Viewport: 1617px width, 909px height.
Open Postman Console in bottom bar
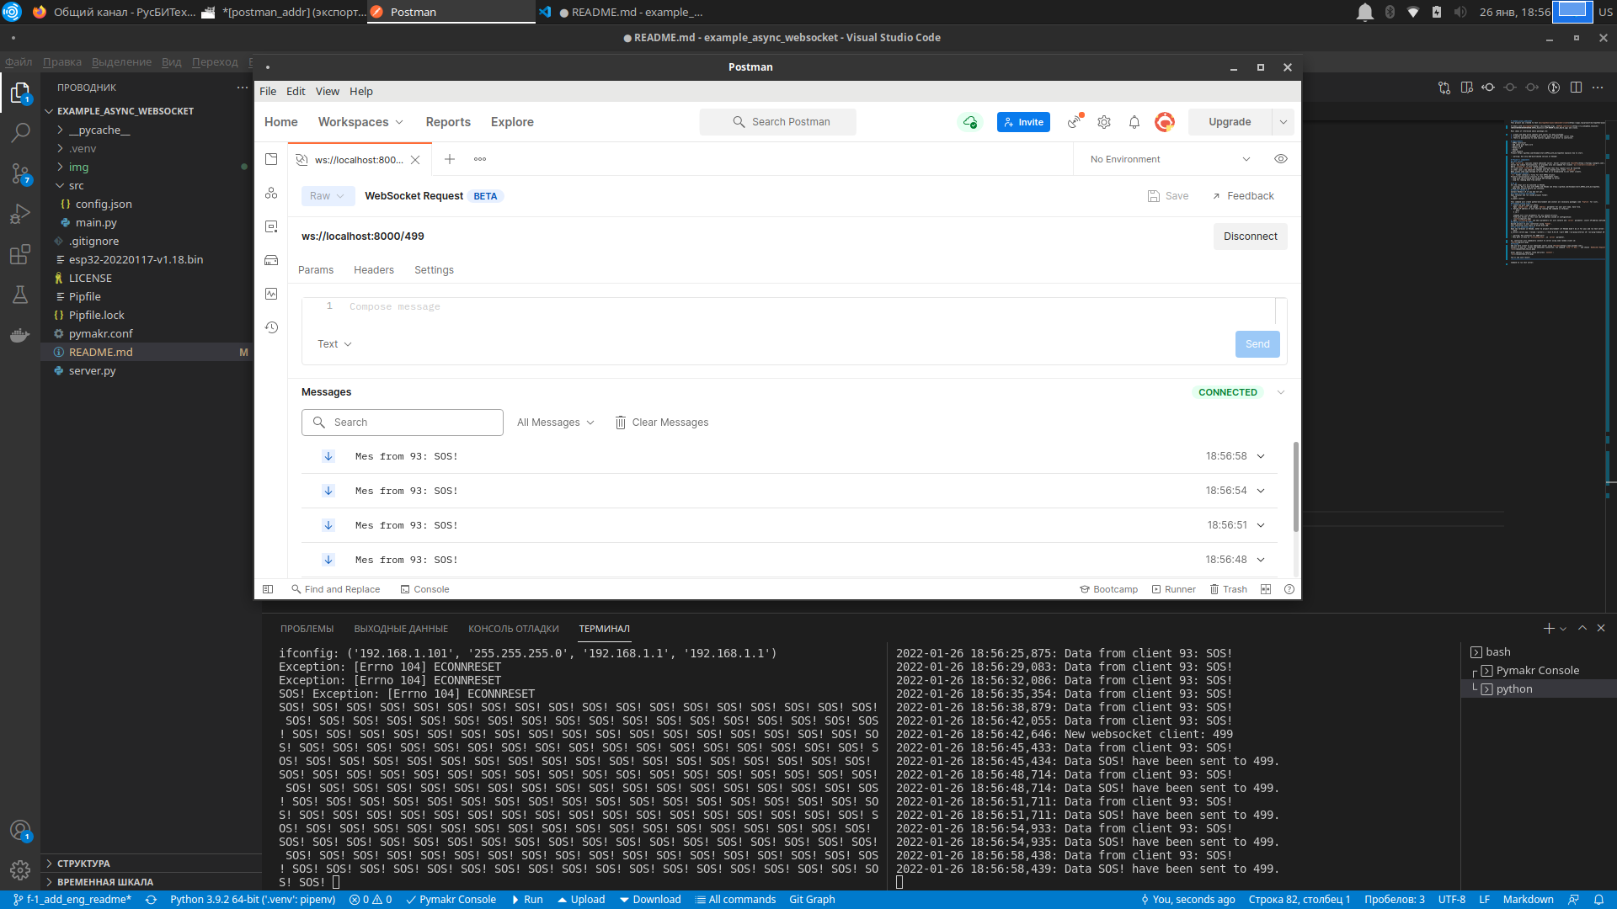424,589
